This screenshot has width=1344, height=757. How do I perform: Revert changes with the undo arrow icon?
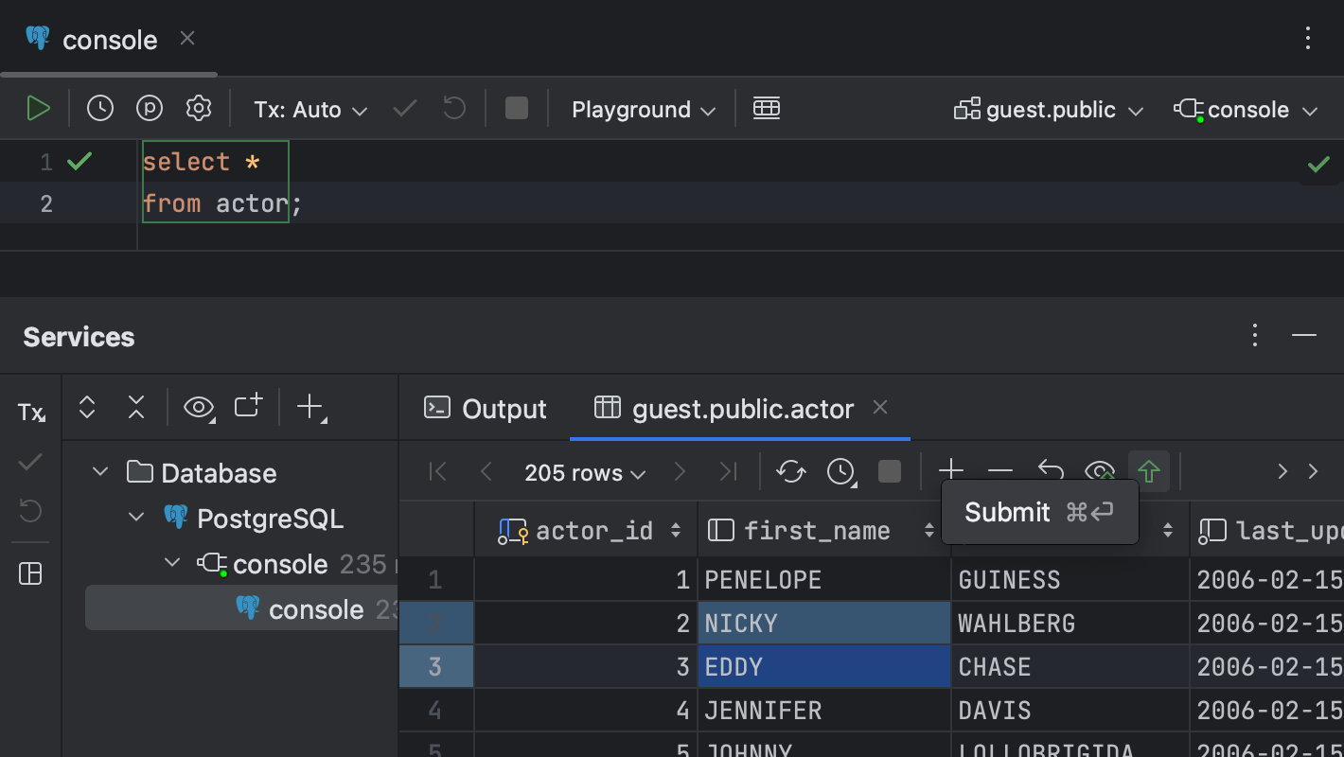pyautogui.click(x=1050, y=470)
